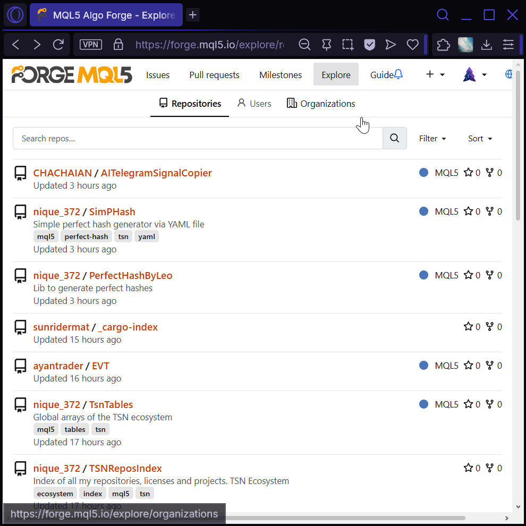
Task: Click the Opera browser logo icon
Action: (15, 15)
